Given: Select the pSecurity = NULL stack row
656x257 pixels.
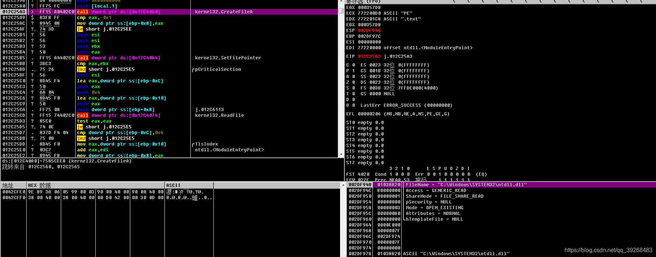Looking at the screenshot, I should click(x=501, y=202).
